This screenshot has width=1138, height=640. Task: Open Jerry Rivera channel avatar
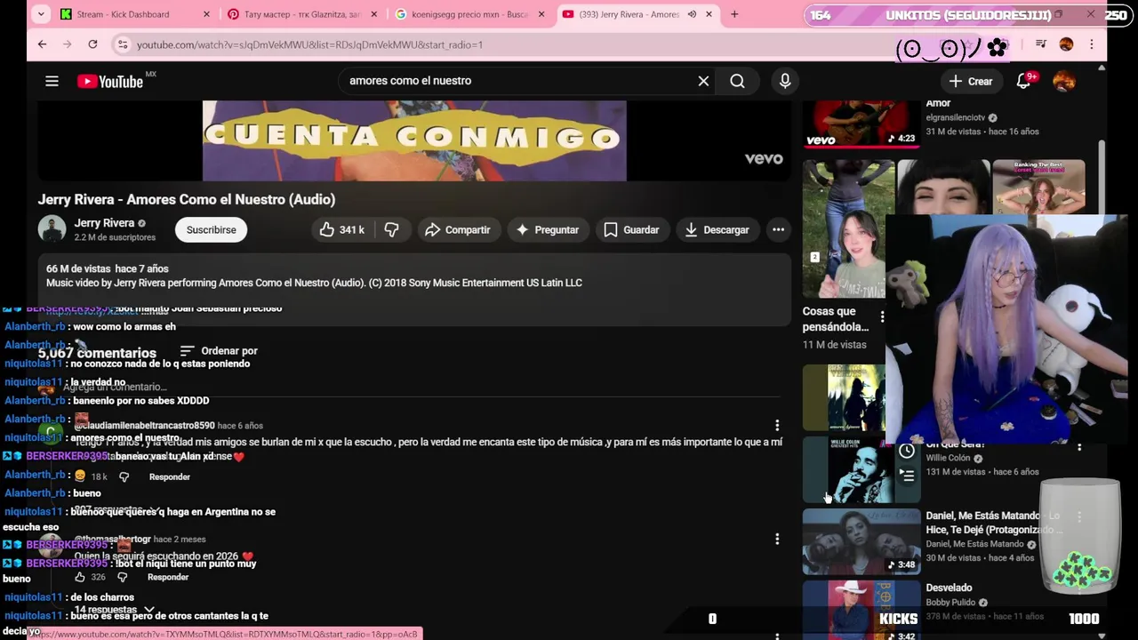pyautogui.click(x=52, y=229)
